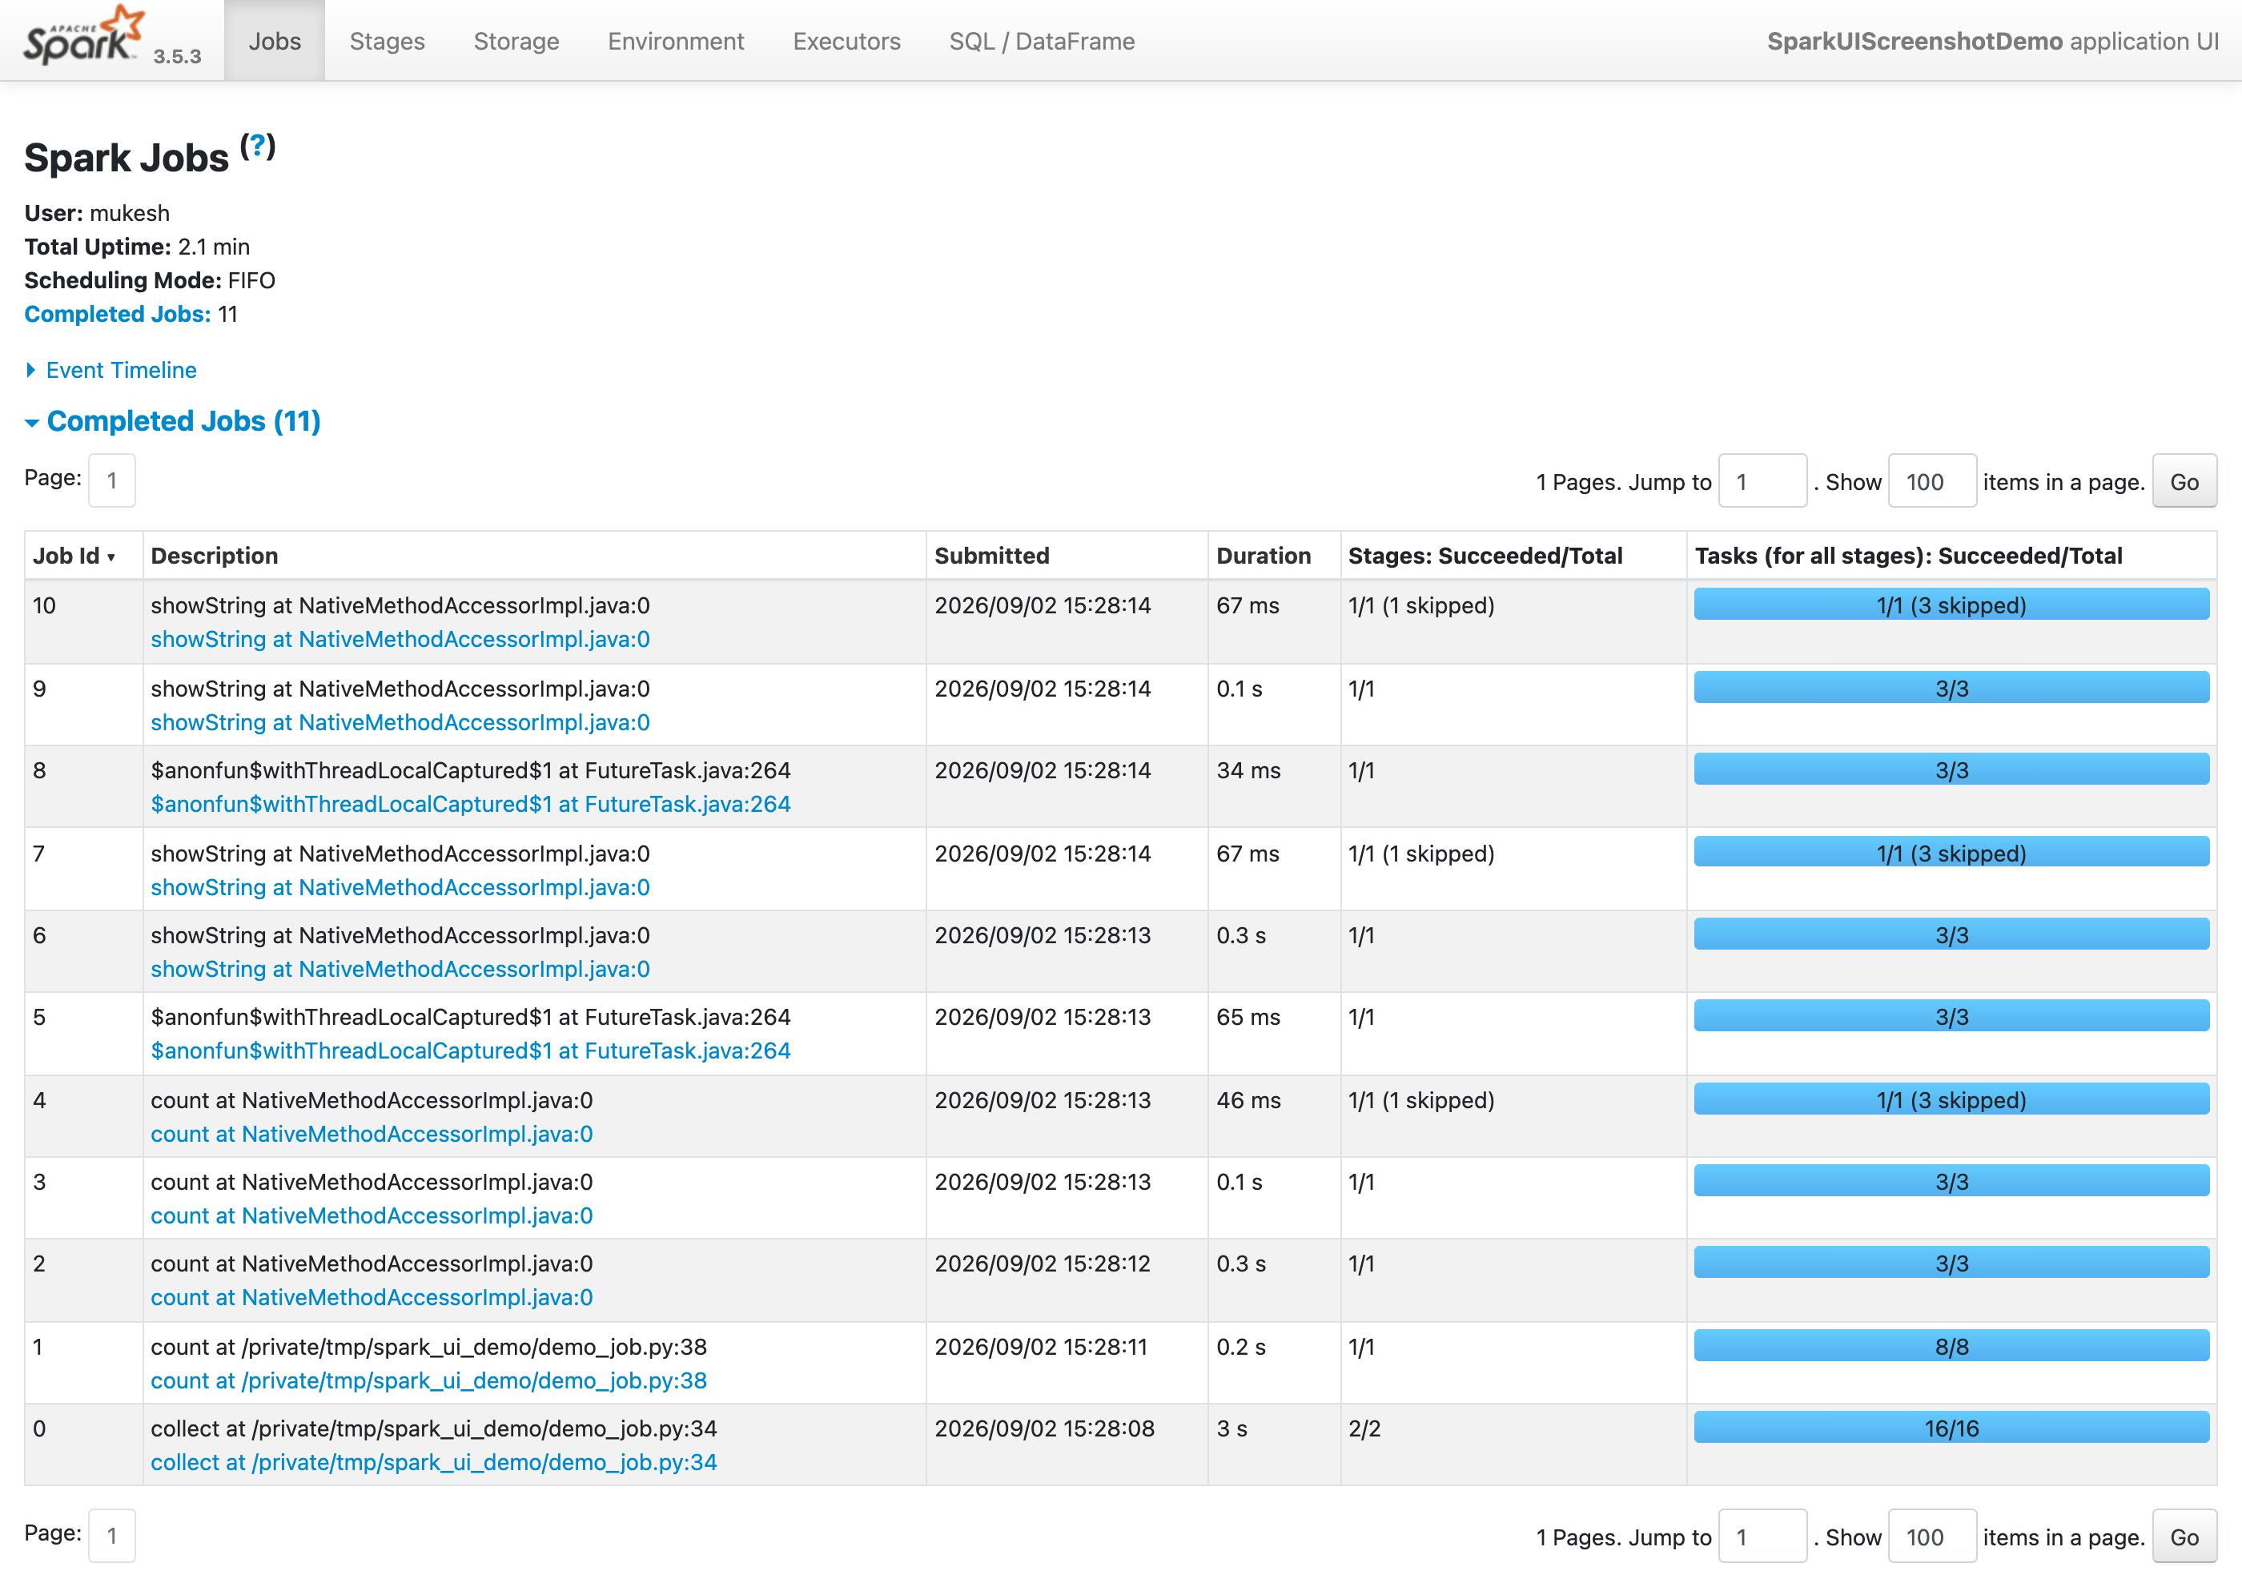Open the Environment tab
This screenshot has width=2242, height=1583.
pos(676,41)
